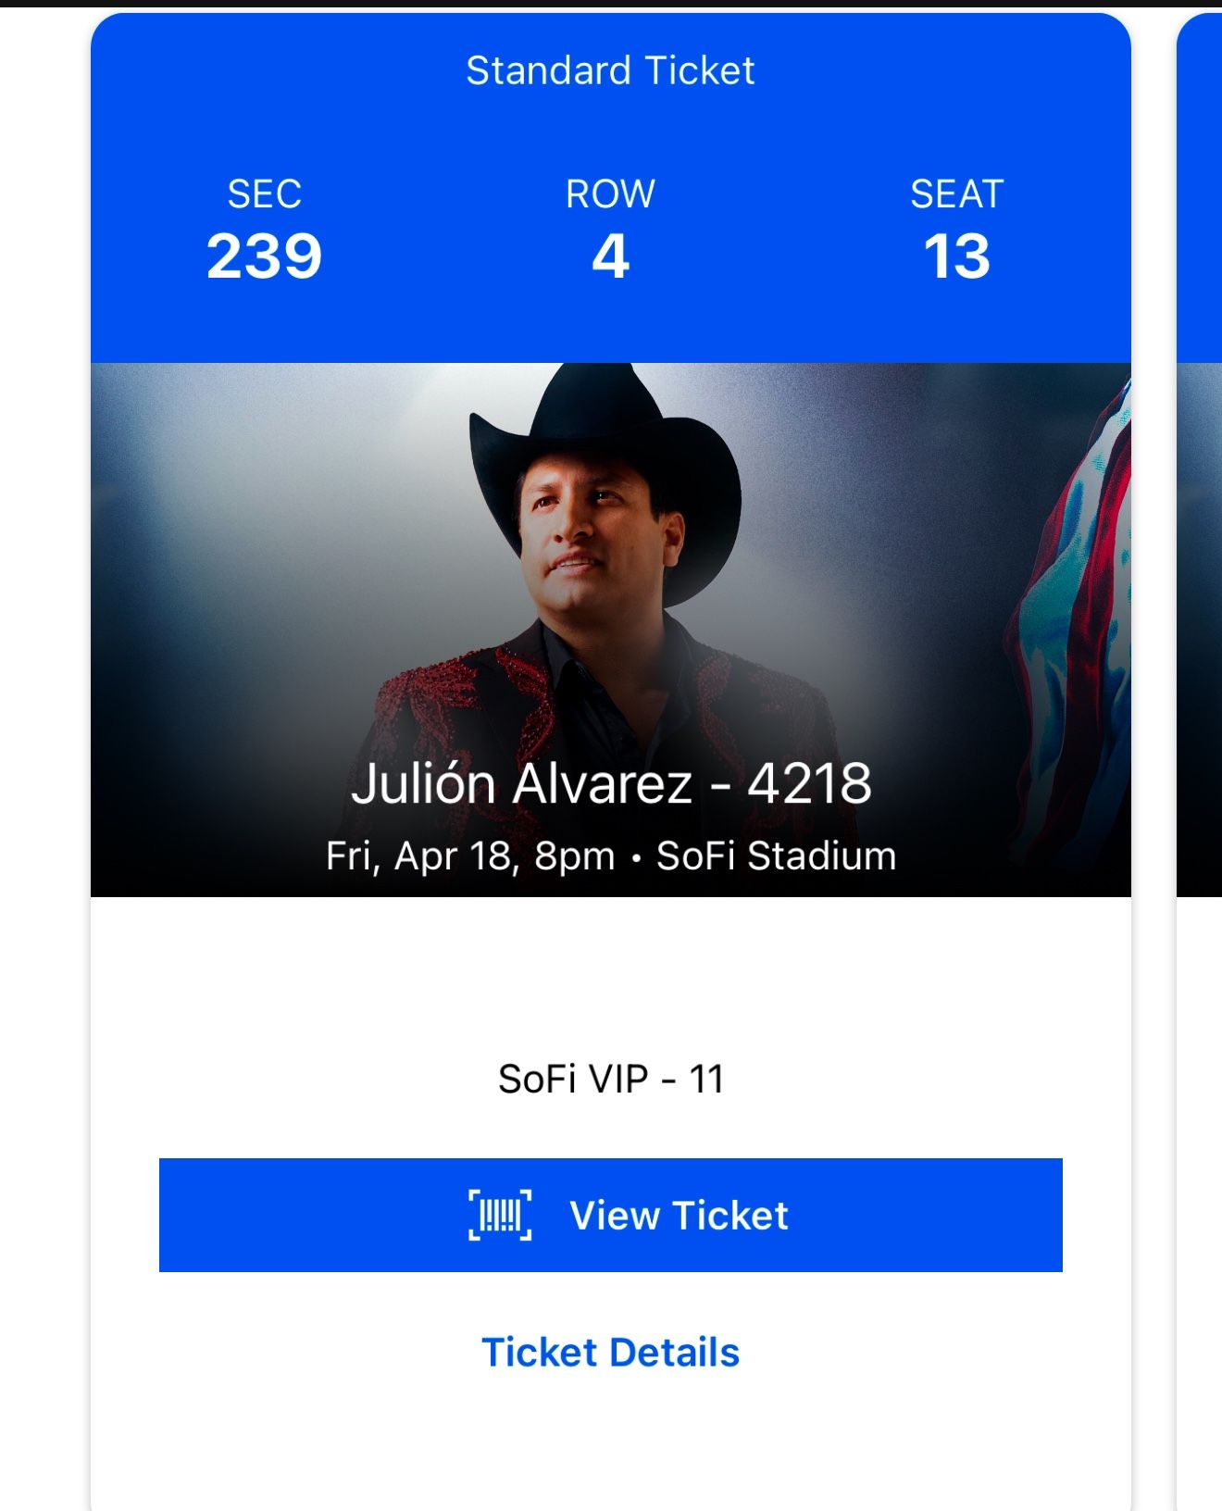This screenshot has height=1511, width=1222.
Task: Click the white area below Ticket Details
Action: click(x=611, y=1454)
